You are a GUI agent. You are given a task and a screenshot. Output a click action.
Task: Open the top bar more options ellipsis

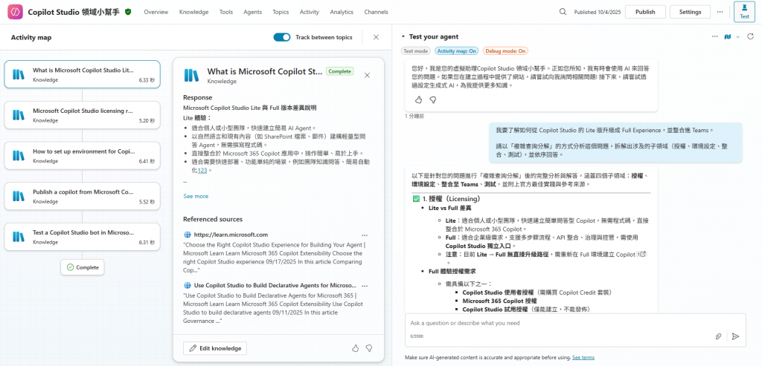(x=720, y=12)
